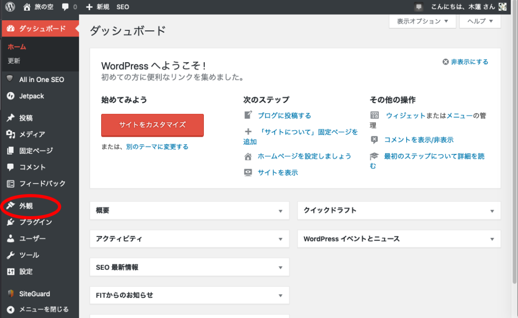The height and width of the screenshot is (318, 518).
Task: Expand 表示オプション dropdown
Action: click(x=422, y=21)
